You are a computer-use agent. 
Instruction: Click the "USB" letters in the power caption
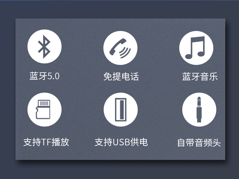point(121,142)
